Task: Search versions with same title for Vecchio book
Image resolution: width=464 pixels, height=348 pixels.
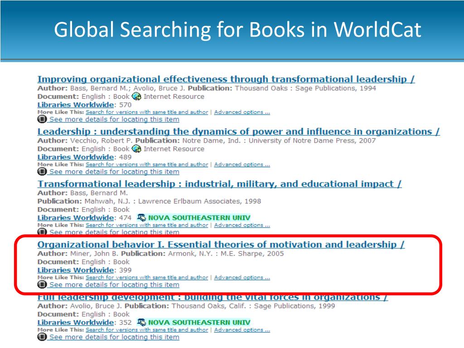Action: click(x=147, y=165)
